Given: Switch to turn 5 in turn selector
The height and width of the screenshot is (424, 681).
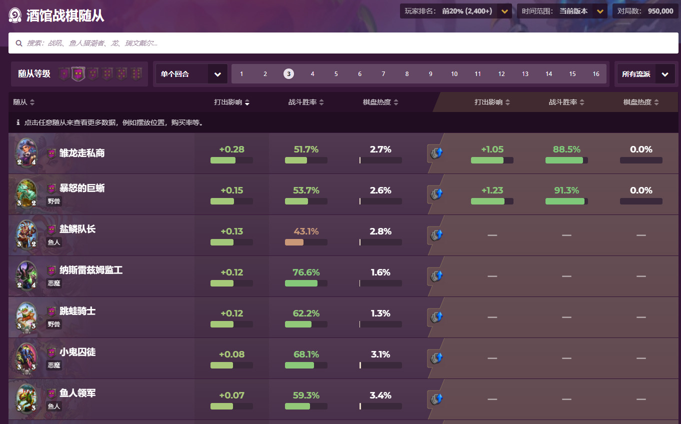Looking at the screenshot, I should [336, 74].
